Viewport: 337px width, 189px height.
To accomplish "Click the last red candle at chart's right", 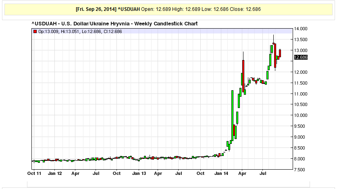I will [x=280, y=53].
